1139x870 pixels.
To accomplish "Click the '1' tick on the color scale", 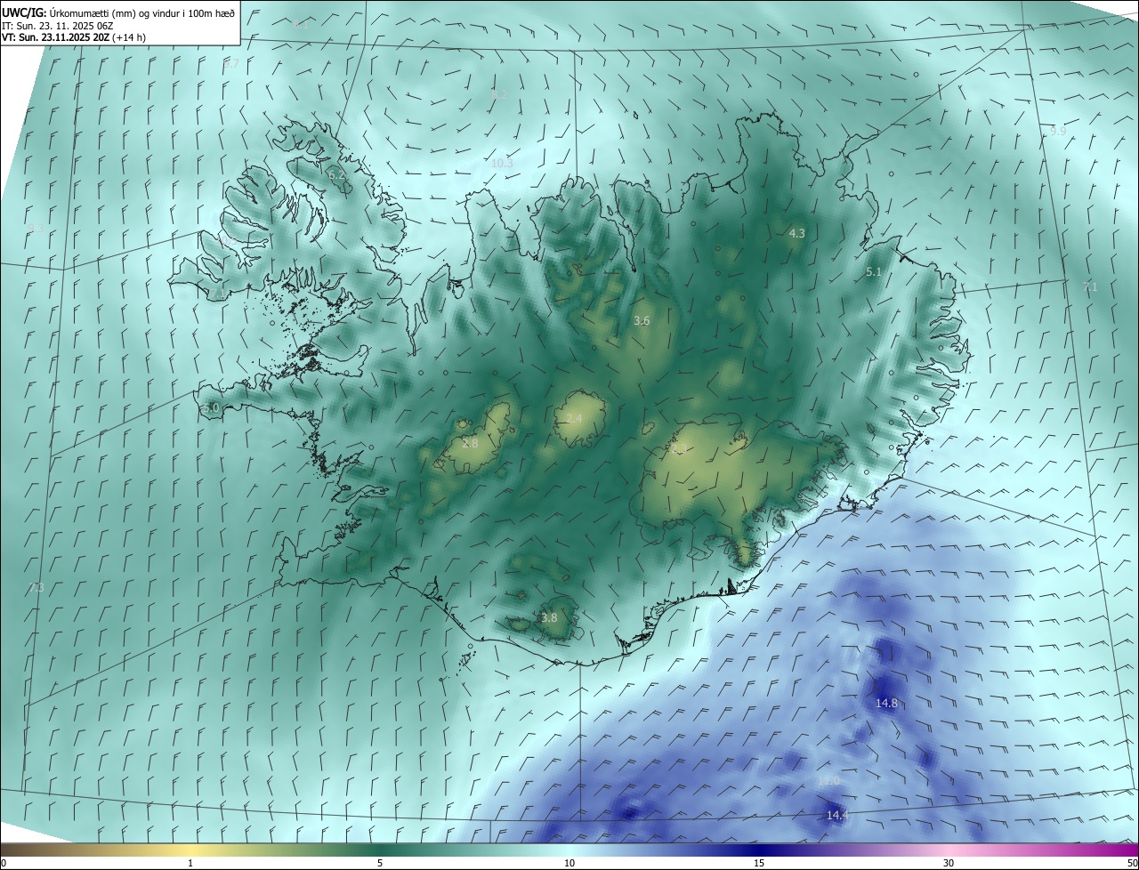I will (x=190, y=863).
